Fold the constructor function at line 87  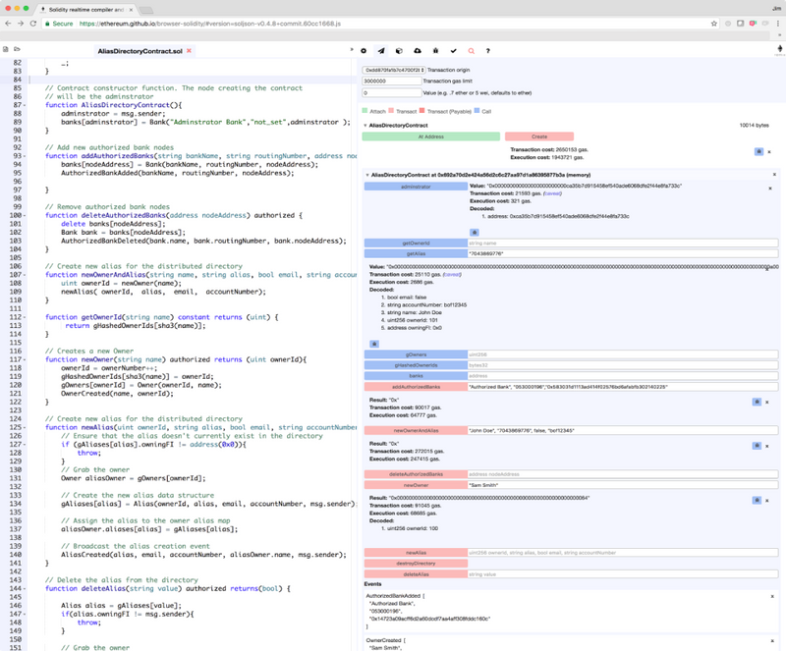[x=26, y=105]
